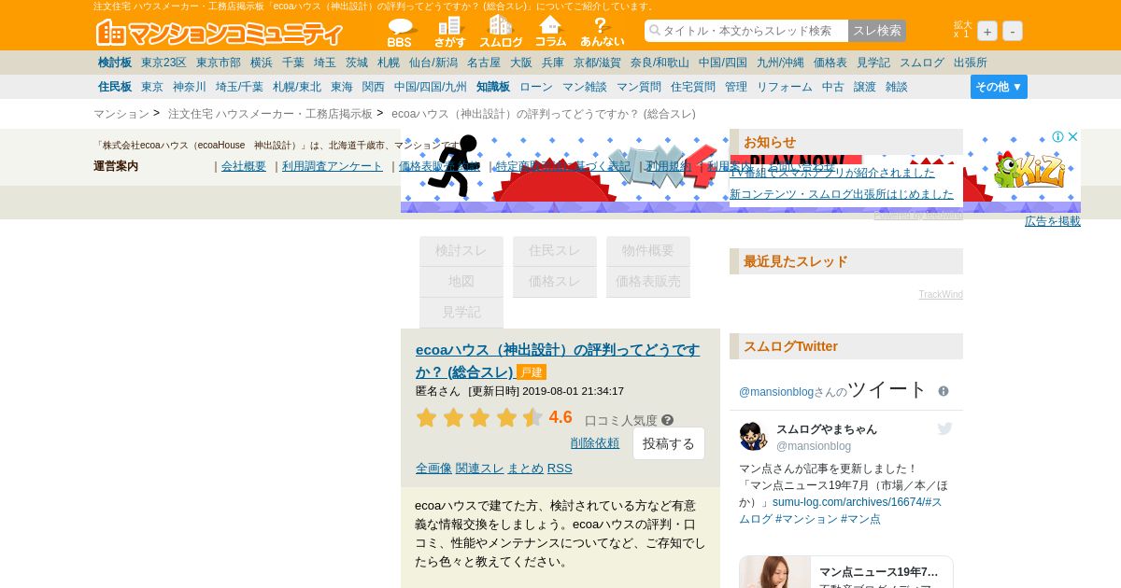The height and width of the screenshot is (588, 1121).
Task: Click the 注文住宅 ハウスメーカー breadcrumb
Action: coord(270,114)
